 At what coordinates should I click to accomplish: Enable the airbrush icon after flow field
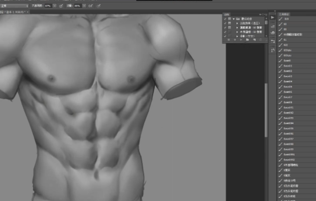(x=90, y=6)
